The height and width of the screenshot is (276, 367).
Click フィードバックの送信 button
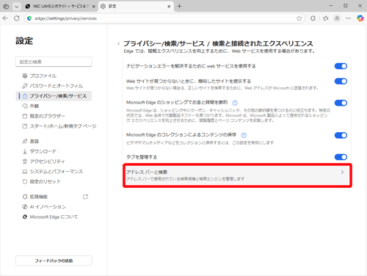click(x=54, y=261)
